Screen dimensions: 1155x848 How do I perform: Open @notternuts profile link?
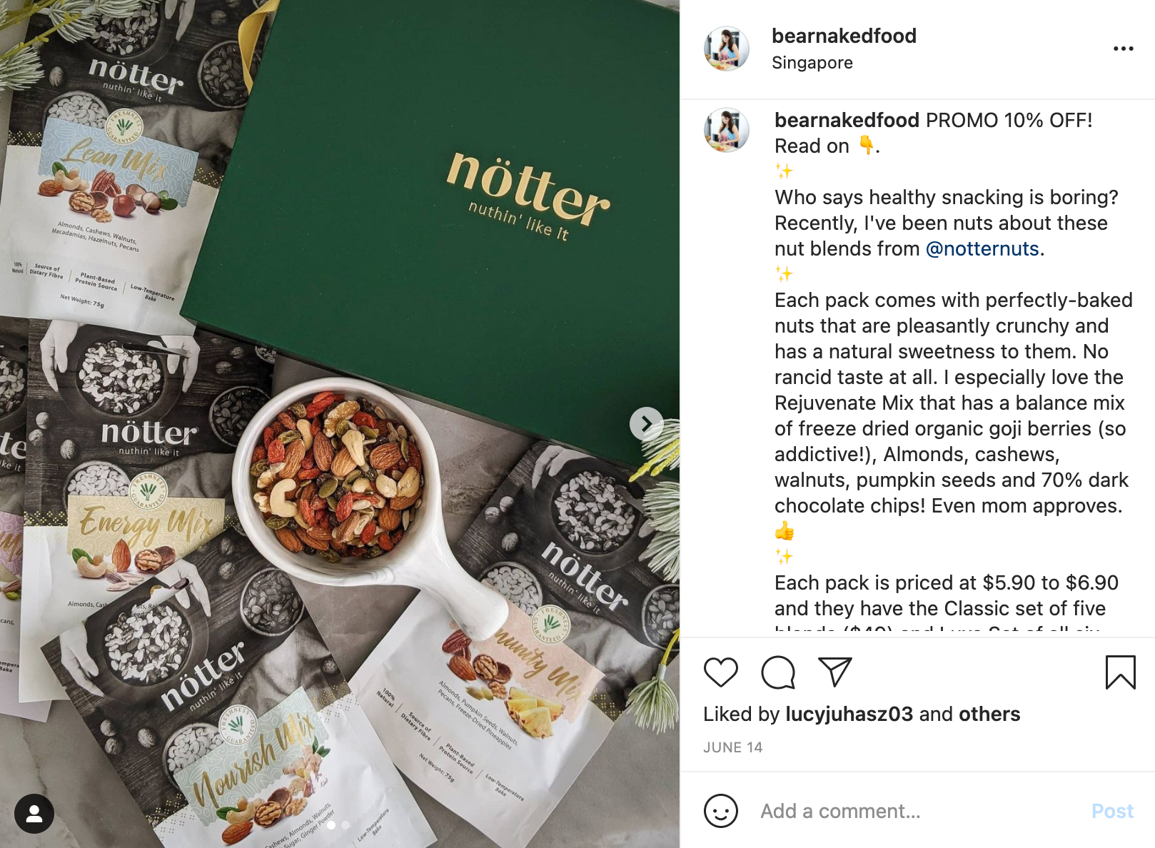click(x=982, y=248)
